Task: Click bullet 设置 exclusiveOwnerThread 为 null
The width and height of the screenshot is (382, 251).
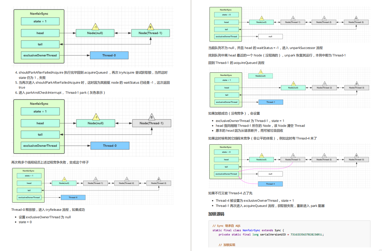Action: click(x=45, y=217)
